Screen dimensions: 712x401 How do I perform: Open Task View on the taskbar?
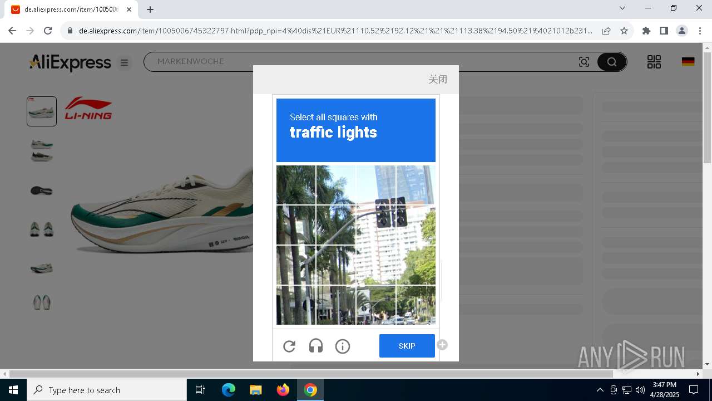200,390
